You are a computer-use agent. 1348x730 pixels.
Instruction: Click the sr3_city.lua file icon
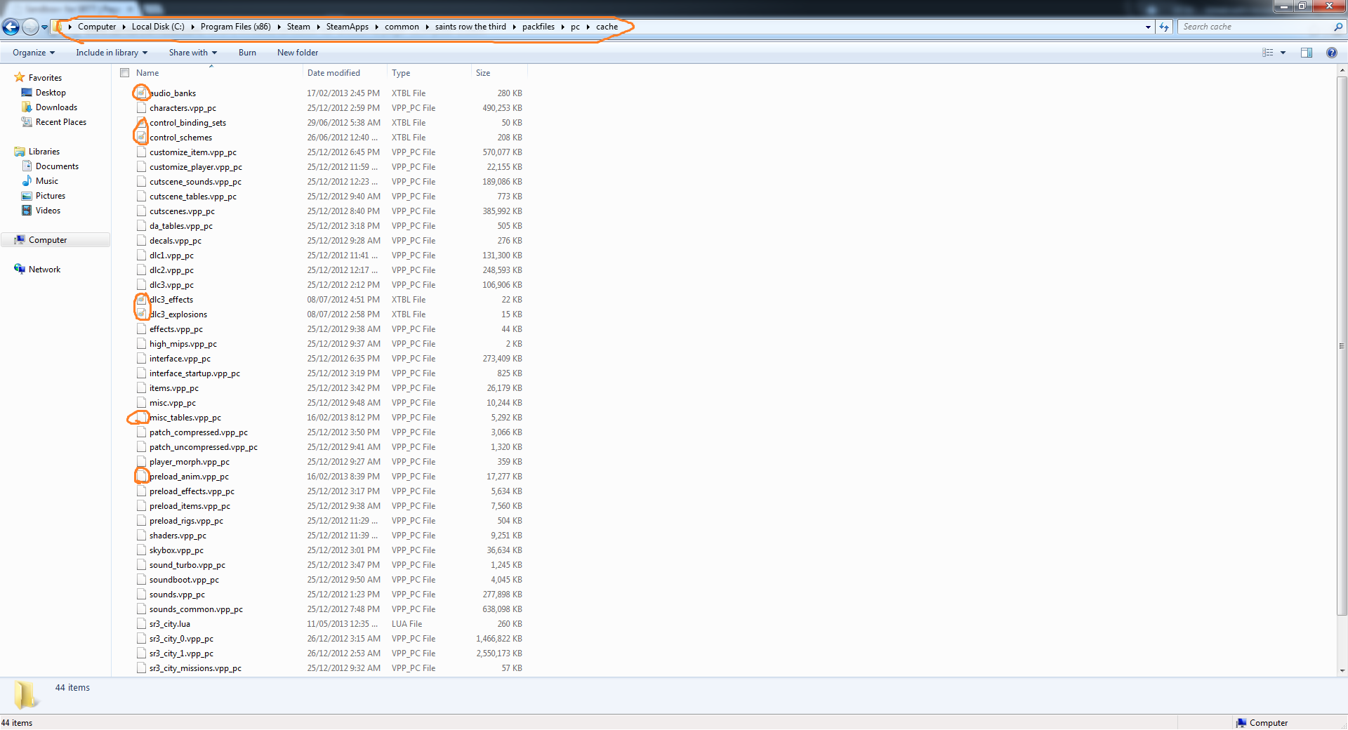point(141,623)
